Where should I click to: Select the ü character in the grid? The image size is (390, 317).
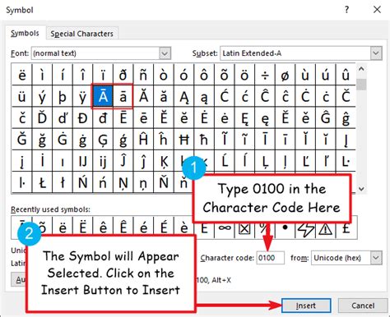coord(22,96)
